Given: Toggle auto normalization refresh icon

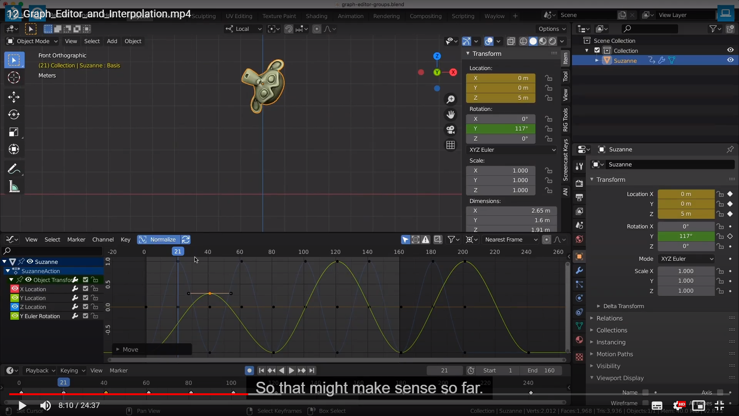Looking at the screenshot, I should [x=186, y=240].
